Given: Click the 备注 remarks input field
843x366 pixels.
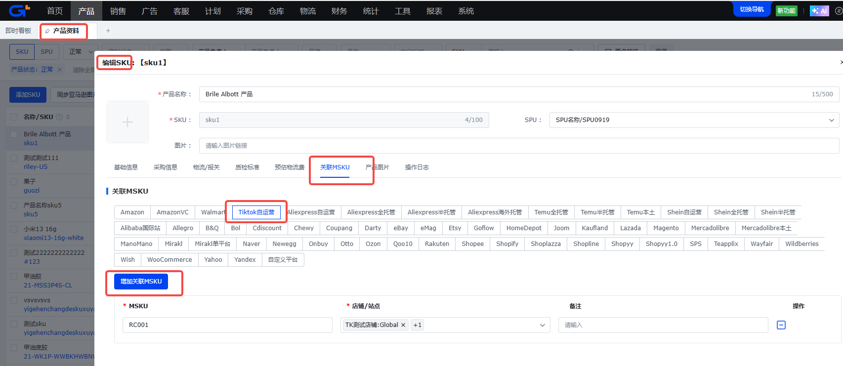Looking at the screenshot, I should tap(663, 325).
